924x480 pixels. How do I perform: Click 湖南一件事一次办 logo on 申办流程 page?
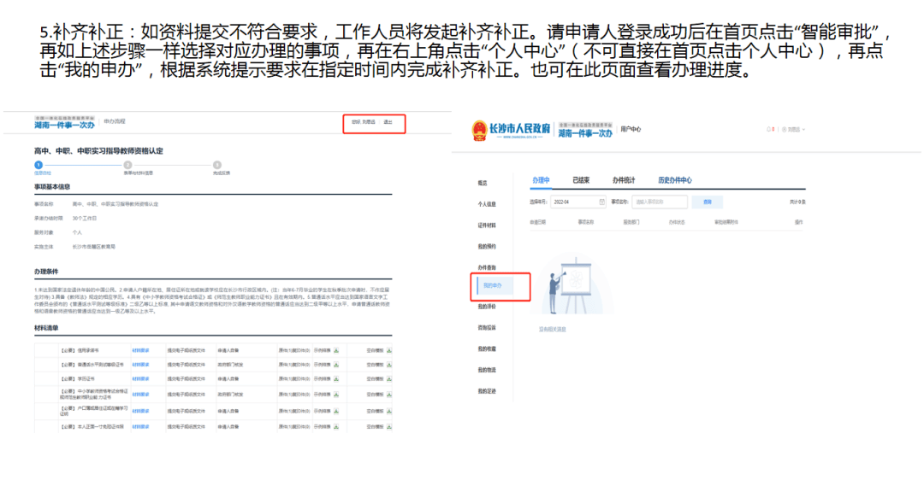(x=64, y=122)
